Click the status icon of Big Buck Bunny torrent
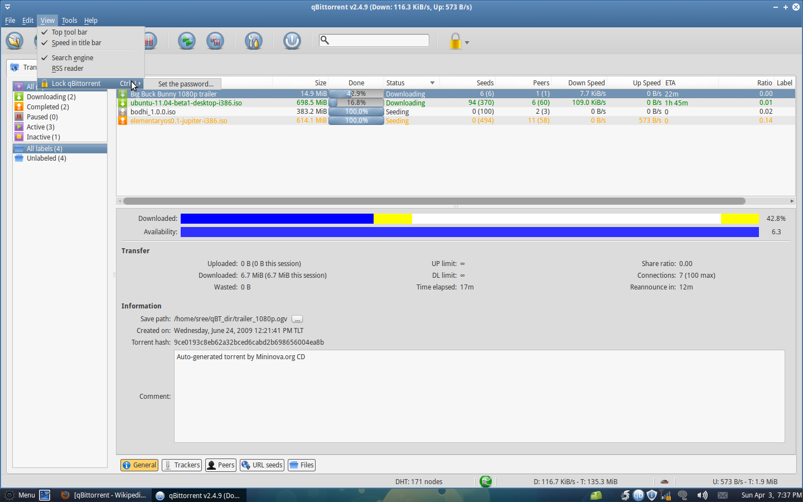This screenshot has width=803, height=502. pyautogui.click(x=123, y=94)
